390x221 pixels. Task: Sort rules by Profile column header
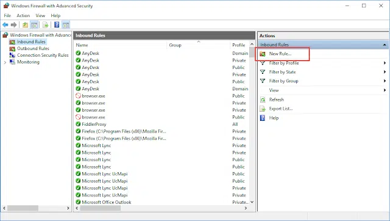[x=239, y=45]
